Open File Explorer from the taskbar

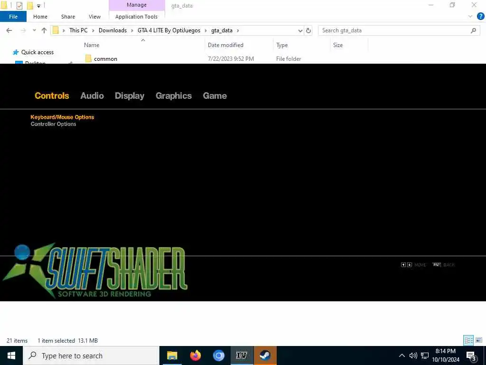[x=172, y=355]
